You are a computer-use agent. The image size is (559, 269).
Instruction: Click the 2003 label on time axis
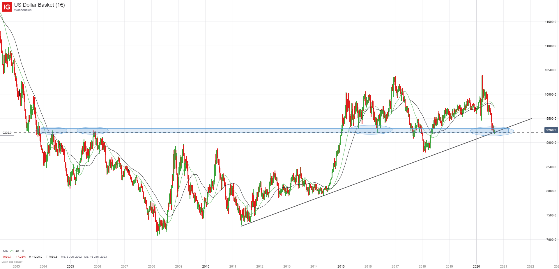[16, 266]
